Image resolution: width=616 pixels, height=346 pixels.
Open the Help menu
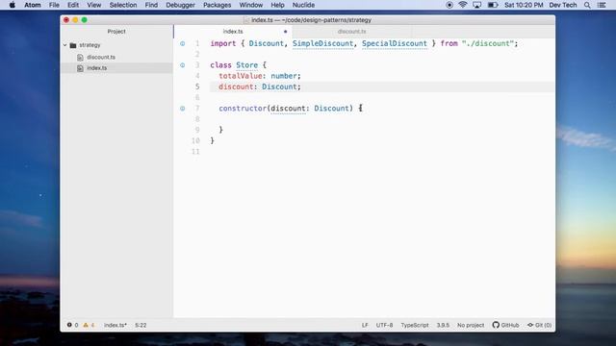coord(277,5)
